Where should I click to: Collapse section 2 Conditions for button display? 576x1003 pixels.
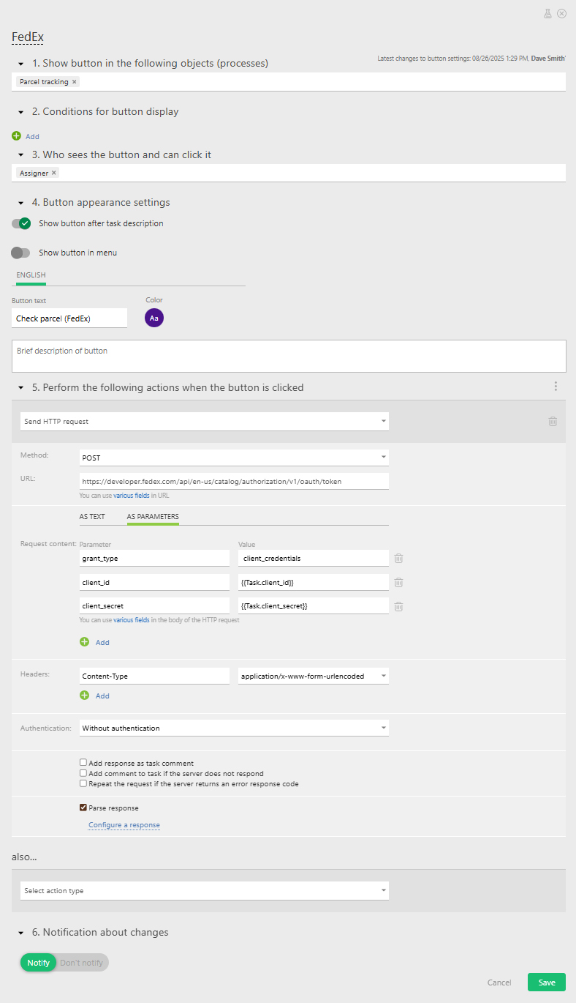tap(21, 112)
